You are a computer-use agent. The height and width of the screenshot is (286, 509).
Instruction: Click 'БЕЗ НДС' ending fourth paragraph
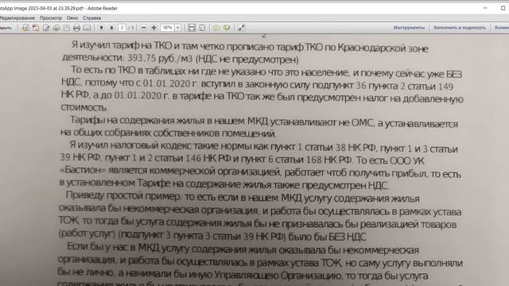[348, 237]
